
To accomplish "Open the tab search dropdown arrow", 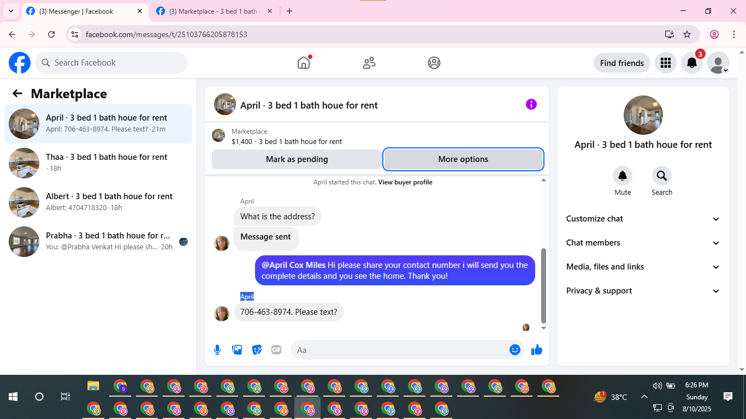I will [x=11, y=11].
